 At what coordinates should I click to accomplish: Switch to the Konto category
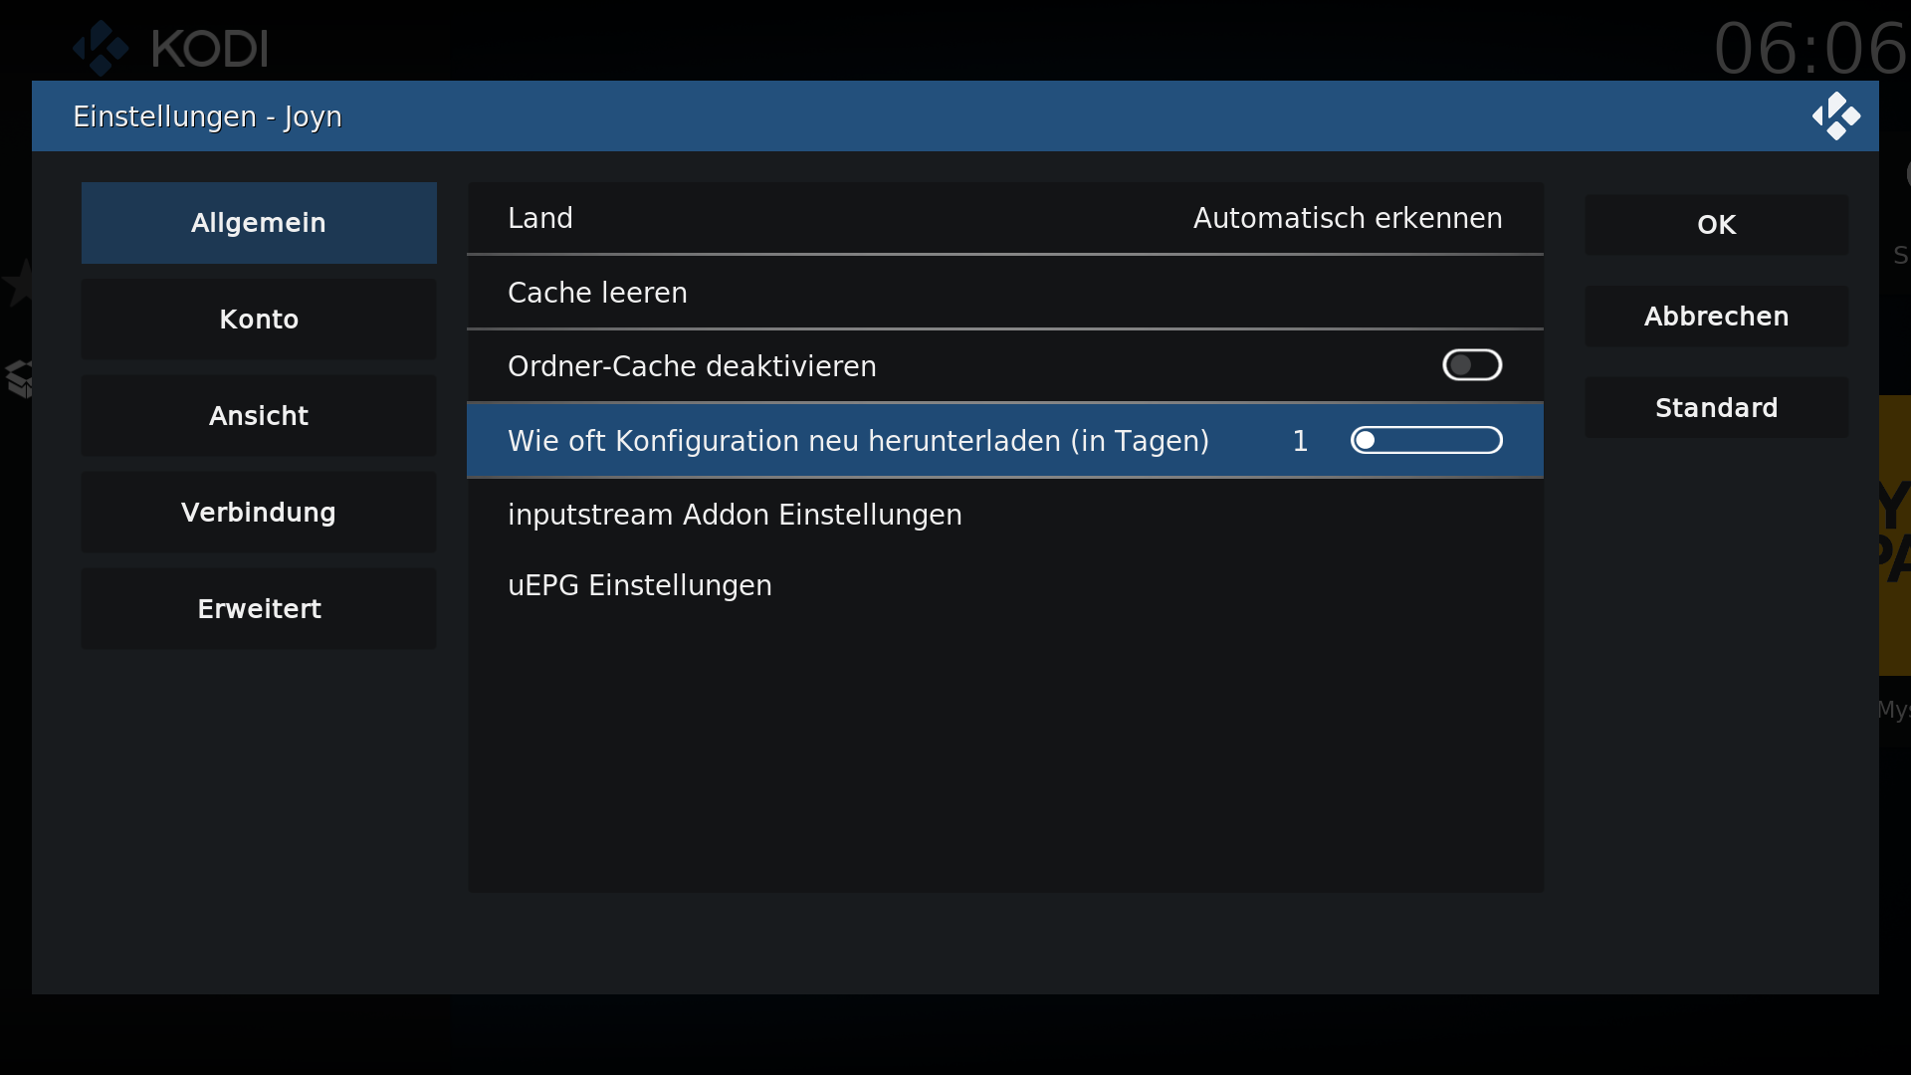tap(259, 320)
